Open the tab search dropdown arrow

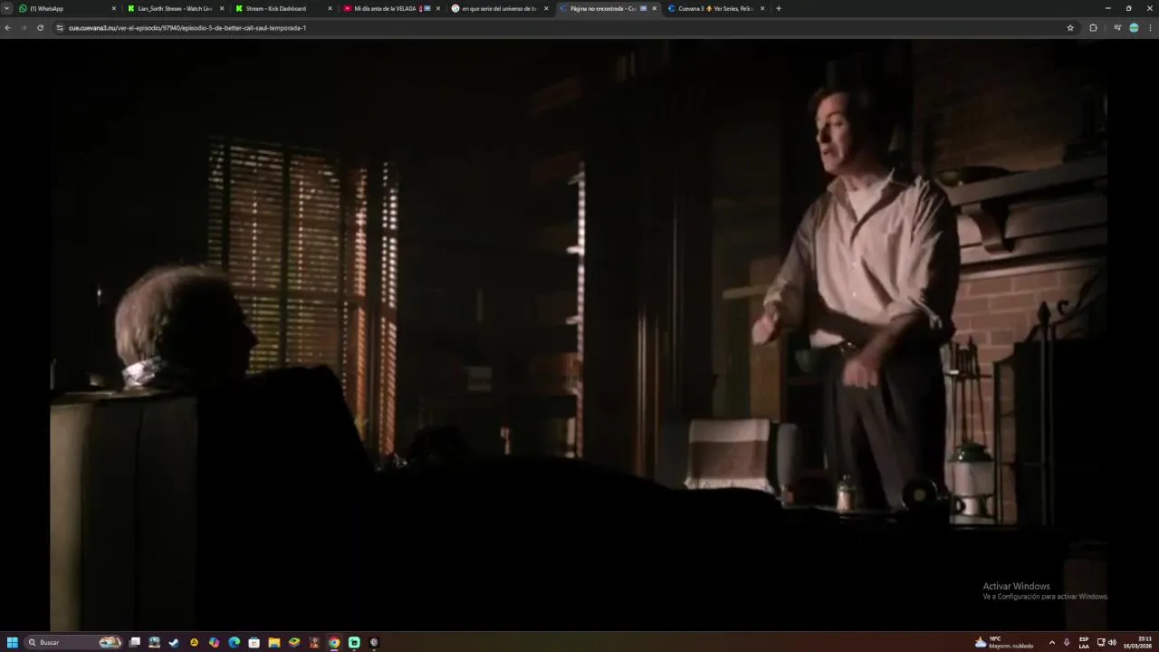[x=7, y=8]
